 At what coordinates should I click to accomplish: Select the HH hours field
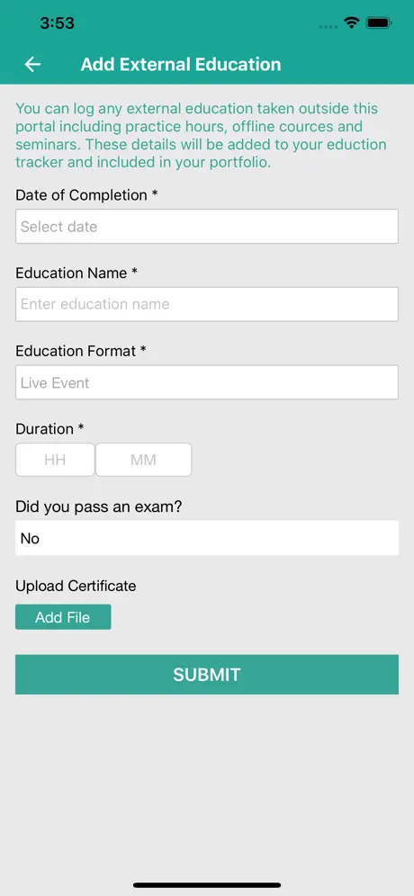55,460
